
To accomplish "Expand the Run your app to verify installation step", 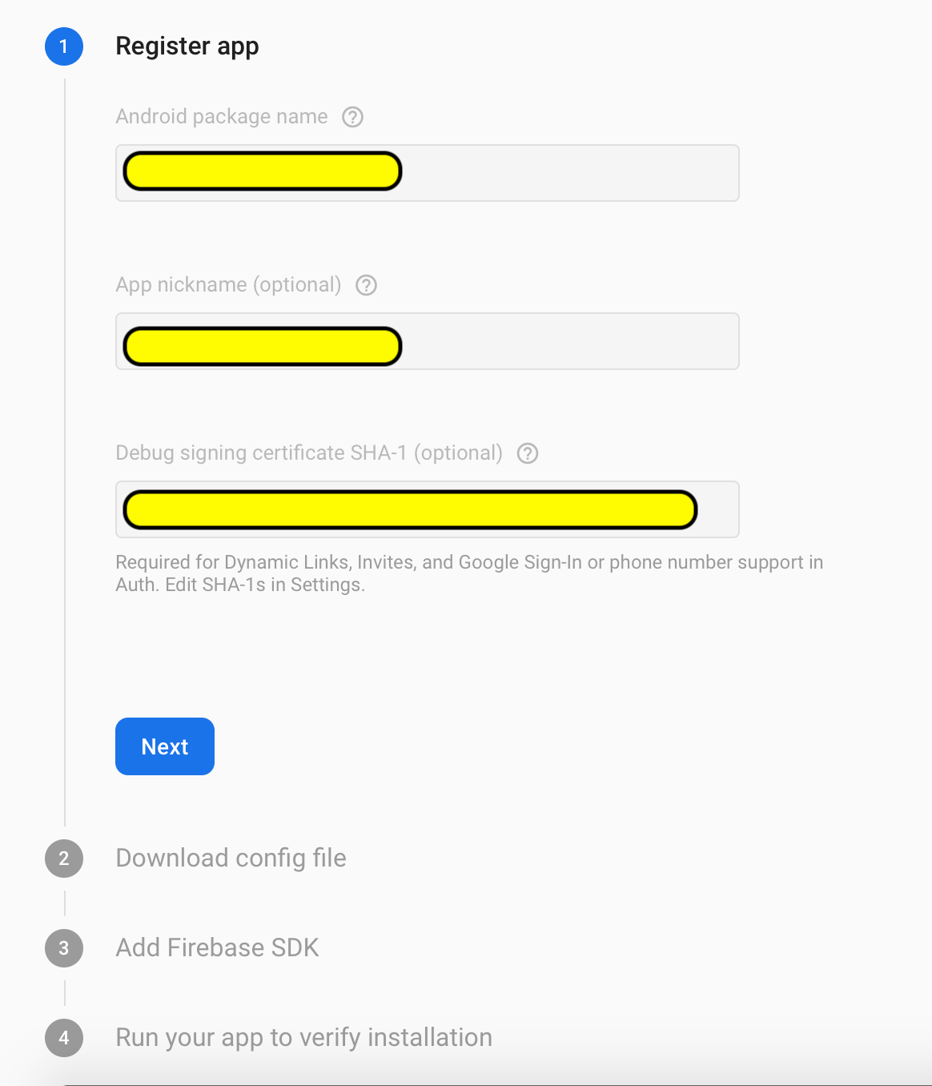I will [304, 1037].
